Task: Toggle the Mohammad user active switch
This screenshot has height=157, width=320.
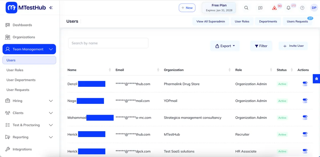Action: pyautogui.click(x=305, y=118)
